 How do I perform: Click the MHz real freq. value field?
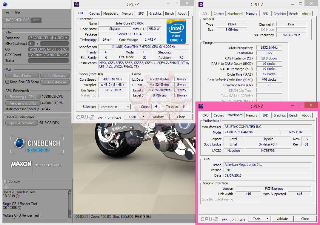[x=54, y=44]
